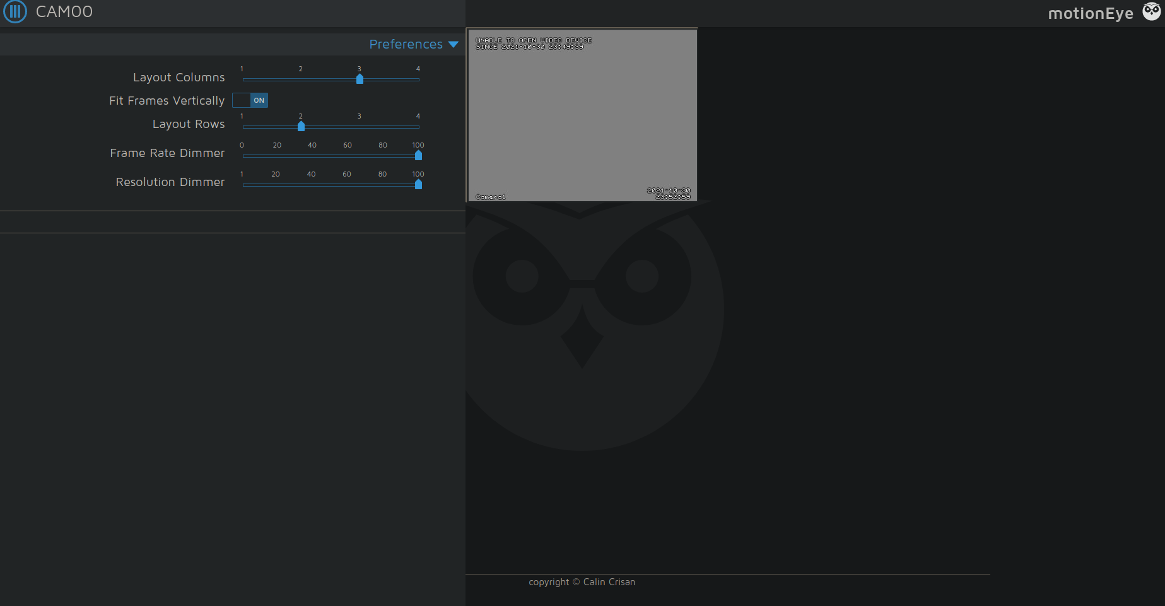Click the Frame Rate Dimmer slider handle
Image resolution: width=1165 pixels, height=606 pixels.
tap(418, 155)
